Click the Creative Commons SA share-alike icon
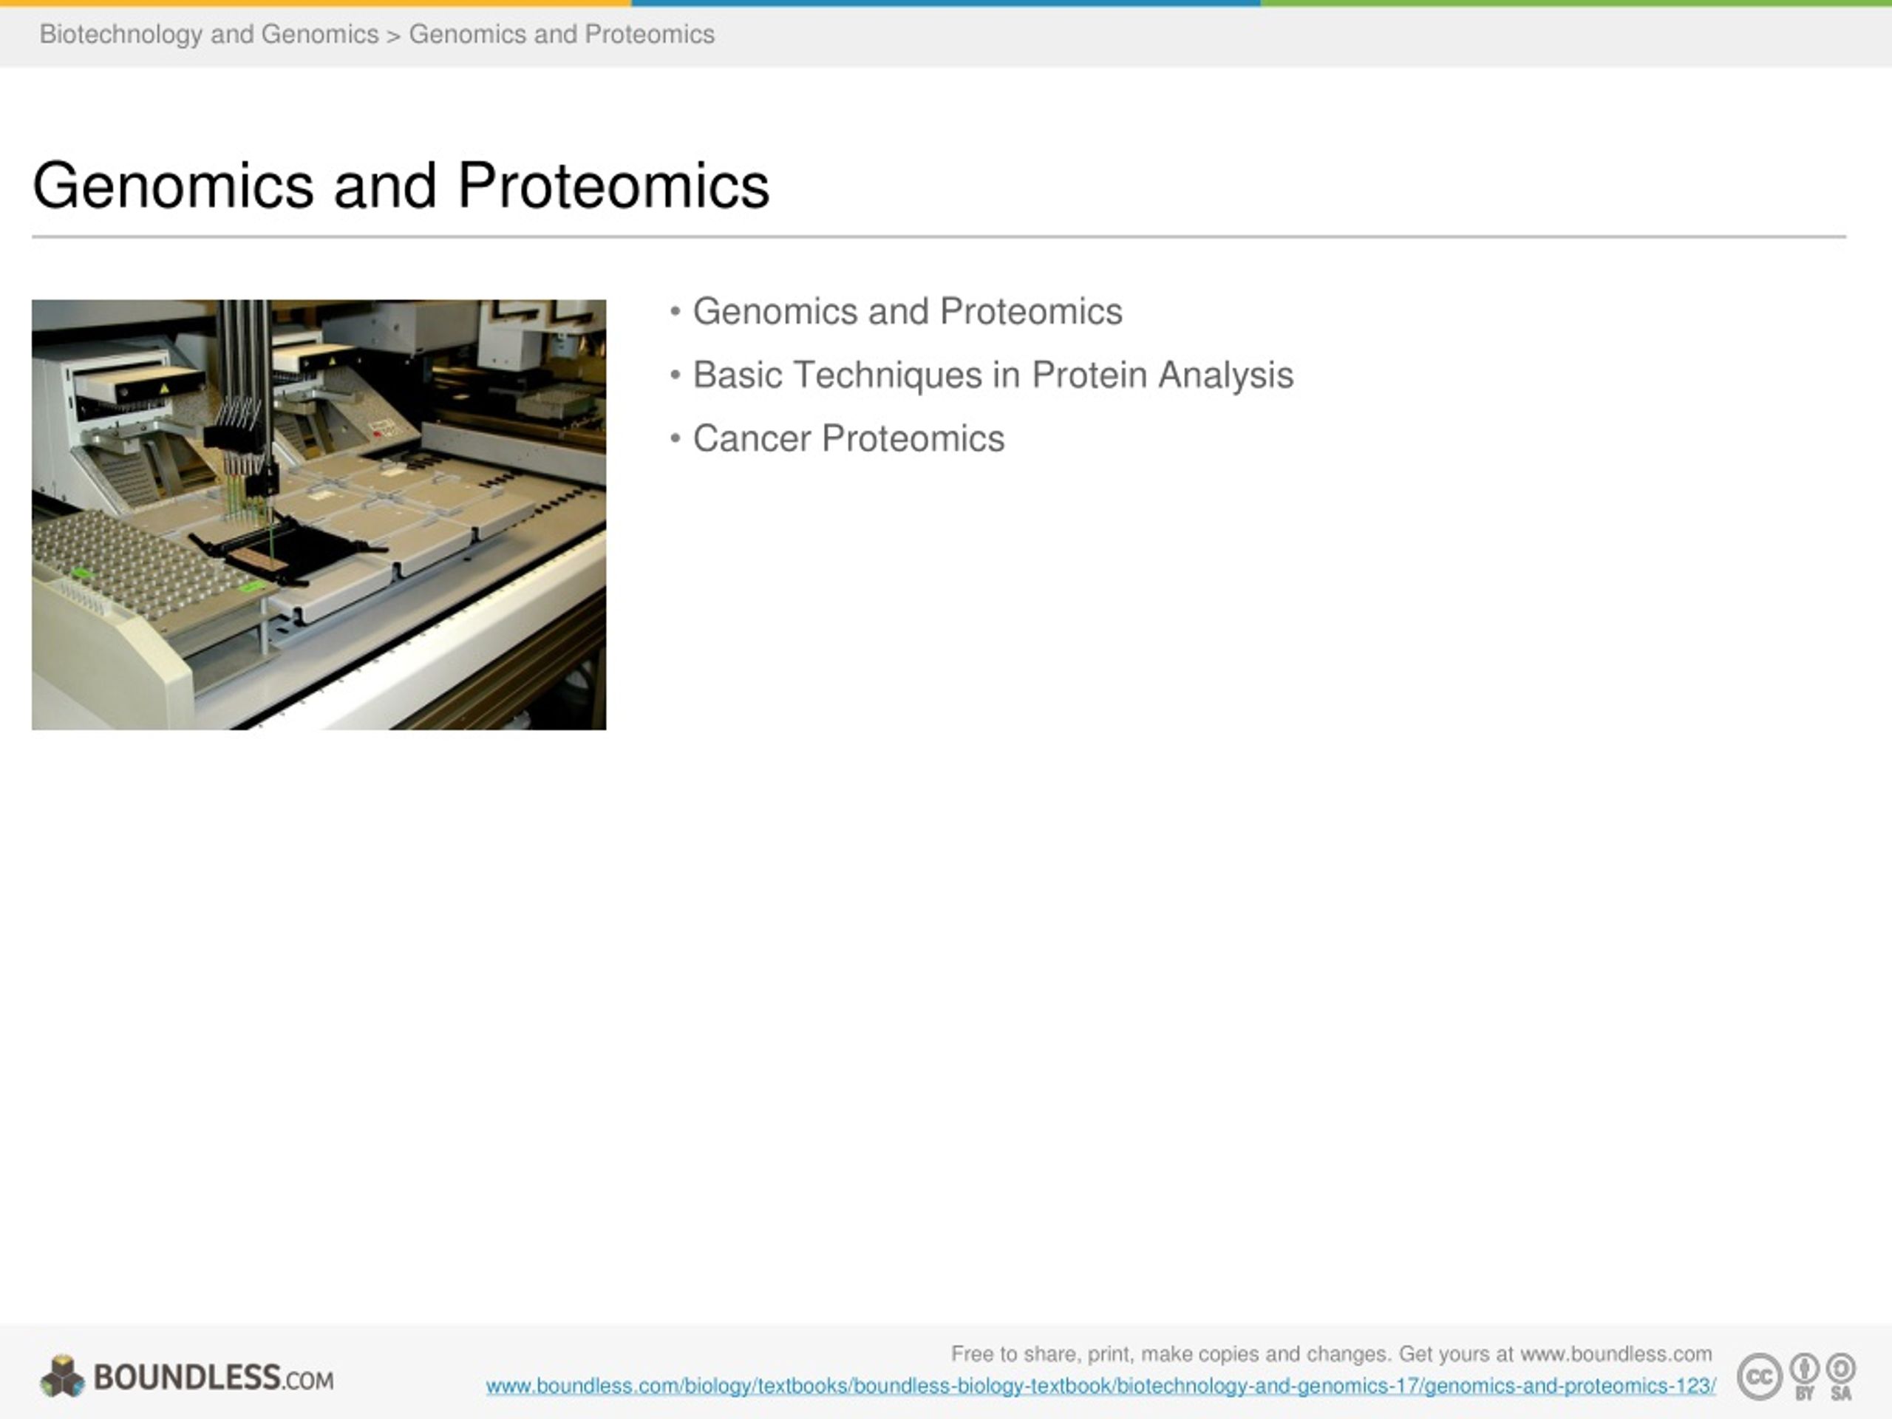Viewport: 1892px width, 1419px height. coord(1841,1376)
